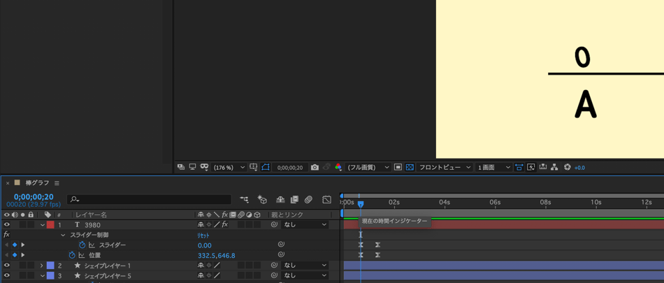The image size is (664, 283).
Task: Open the フロントビュー view dropdown
Action: pos(445,168)
